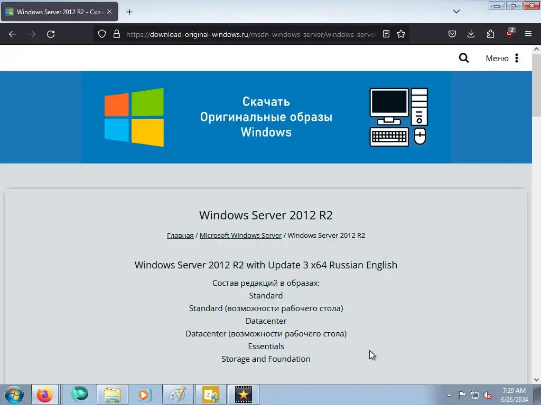Open the site Меню button
Screen dimensions: 541x405
[502, 58]
